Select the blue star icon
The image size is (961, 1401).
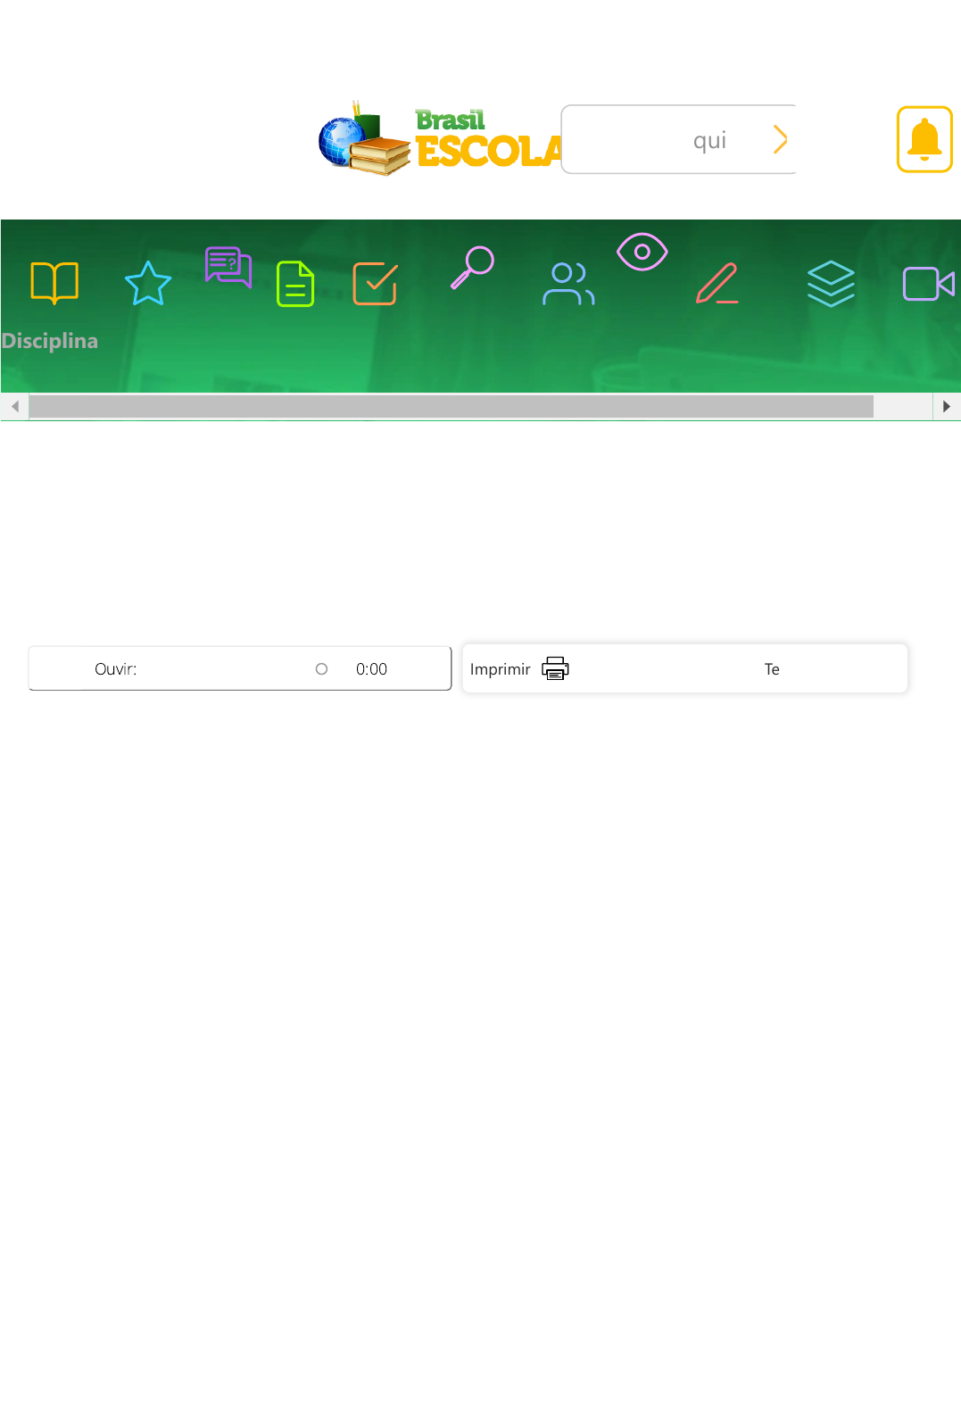[148, 284]
